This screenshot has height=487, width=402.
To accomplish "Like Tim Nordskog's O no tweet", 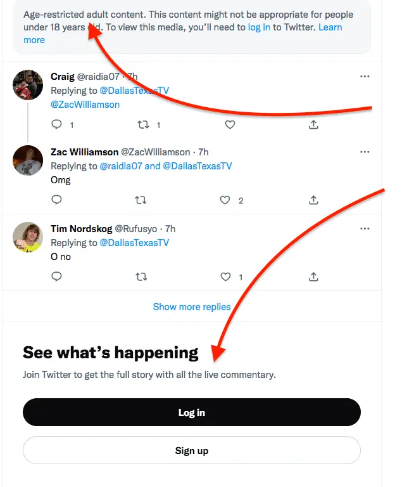I will 225,276.
